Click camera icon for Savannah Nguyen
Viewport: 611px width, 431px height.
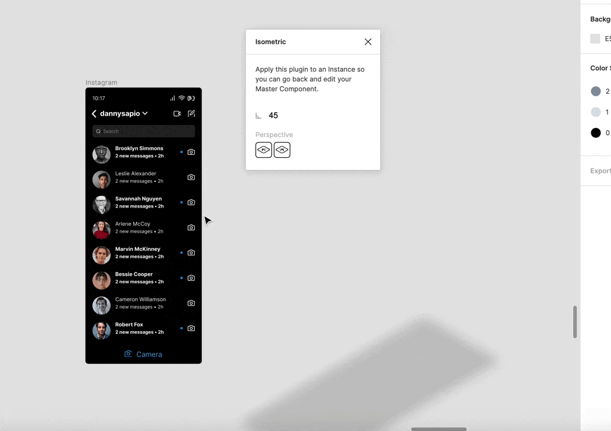[x=191, y=202]
